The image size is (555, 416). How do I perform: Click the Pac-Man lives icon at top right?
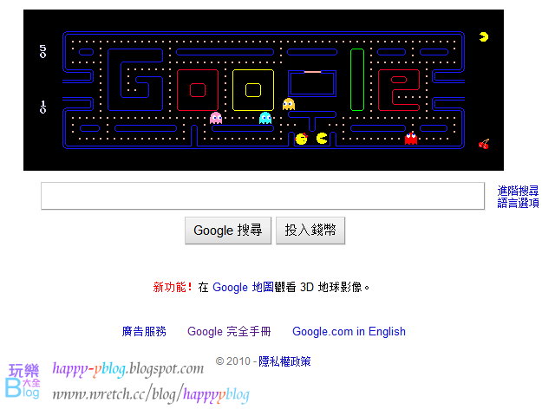484,36
